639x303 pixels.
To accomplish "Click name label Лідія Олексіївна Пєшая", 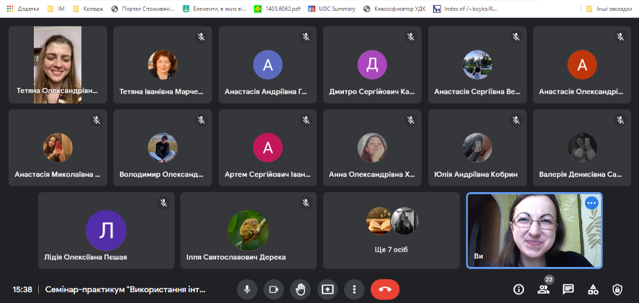I will [86, 258].
